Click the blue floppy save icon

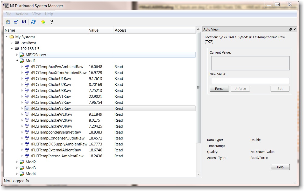tap(24, 22)
